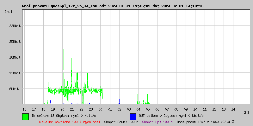Select the 6Mbit y-axis label
Viewport: 253px width, 126px height.
[14, 89]
